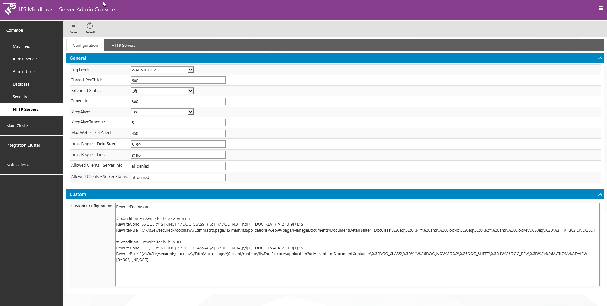Click Allowed Clients Server Status field

(x=178, y=177)
